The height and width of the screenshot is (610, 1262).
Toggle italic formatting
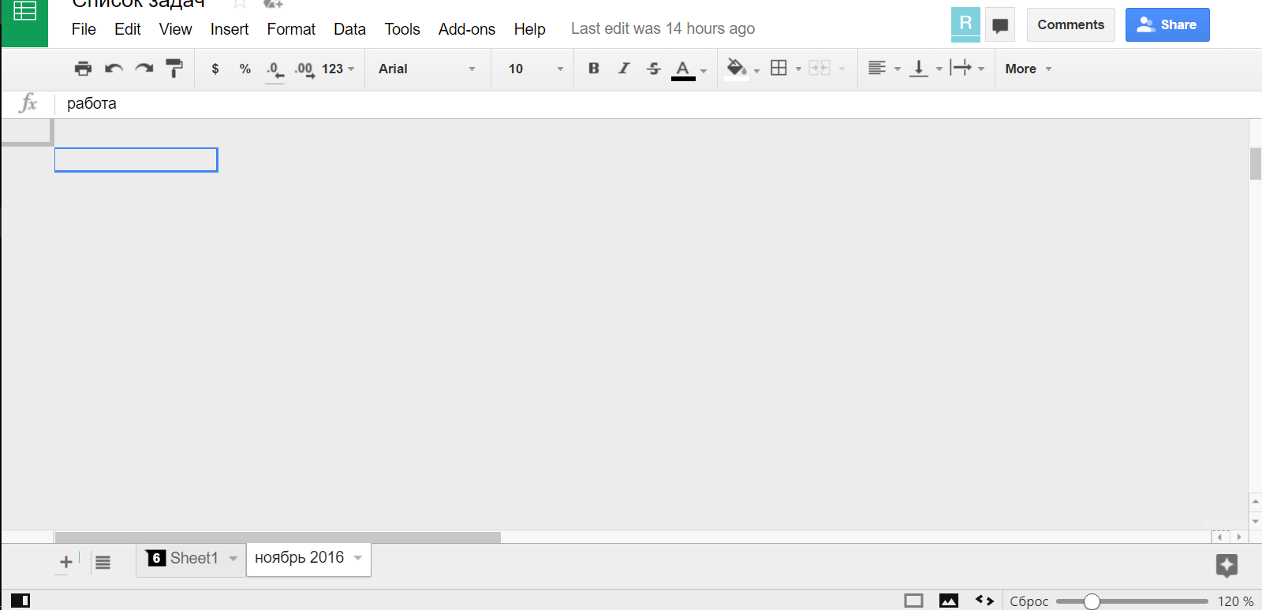[624, 69]
